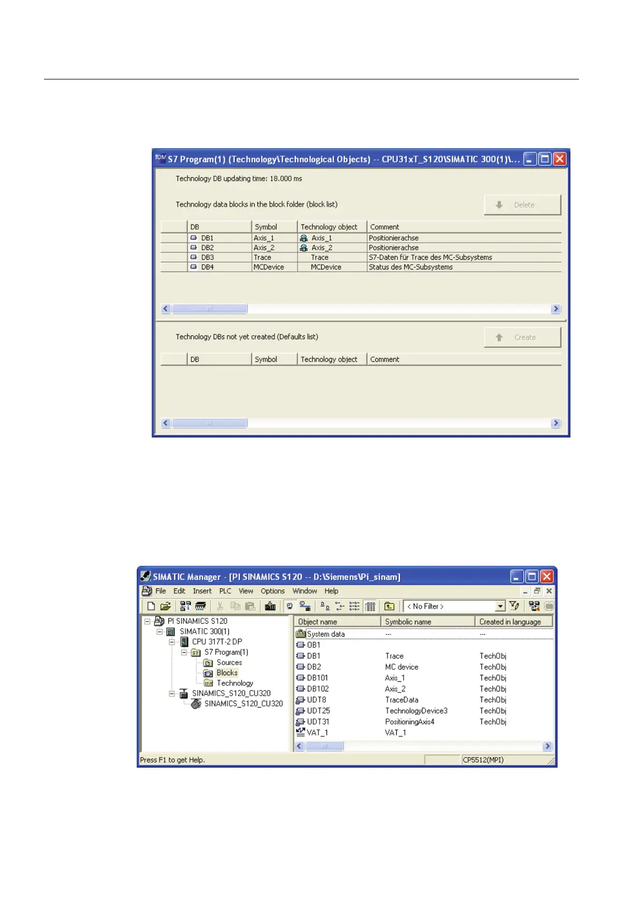
Task: Switch to Details view icon
Action: pyautogui.click(x=370, y=606)
